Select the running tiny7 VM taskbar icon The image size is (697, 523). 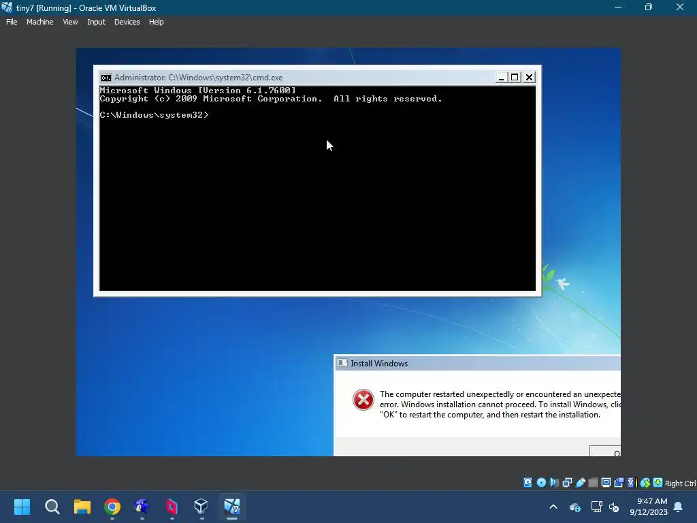click(x=231, y=507)
